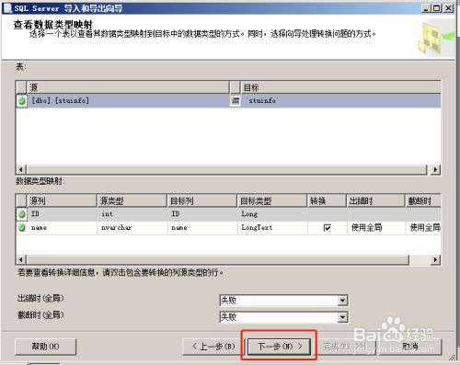Click the Long destination type cell
460x365 pixels.
click(272, 214)
